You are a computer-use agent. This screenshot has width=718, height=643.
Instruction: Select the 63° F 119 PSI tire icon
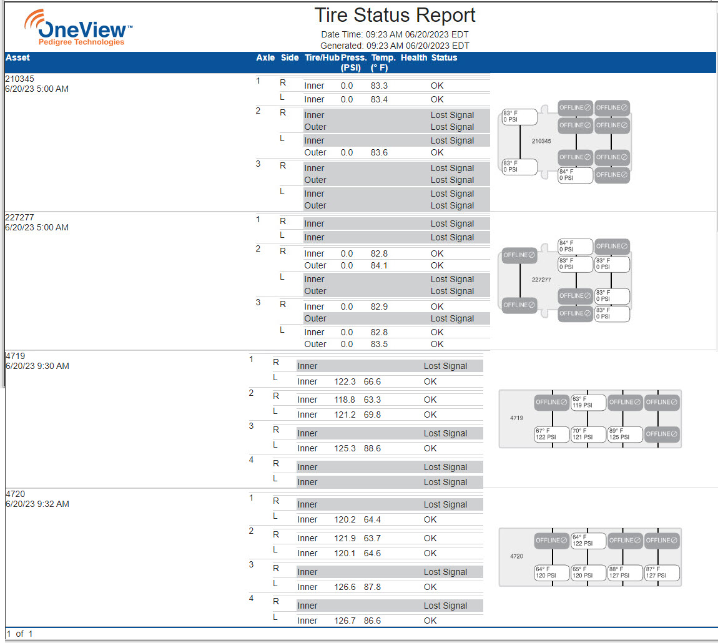coord(589,402)
